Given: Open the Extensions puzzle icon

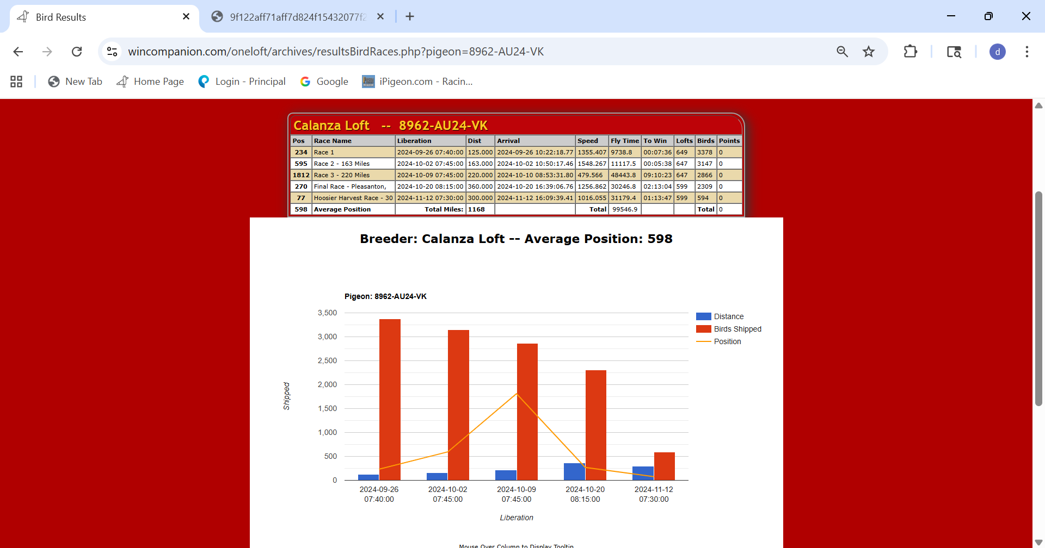Looking at the screenshot, I should [910, 52].
